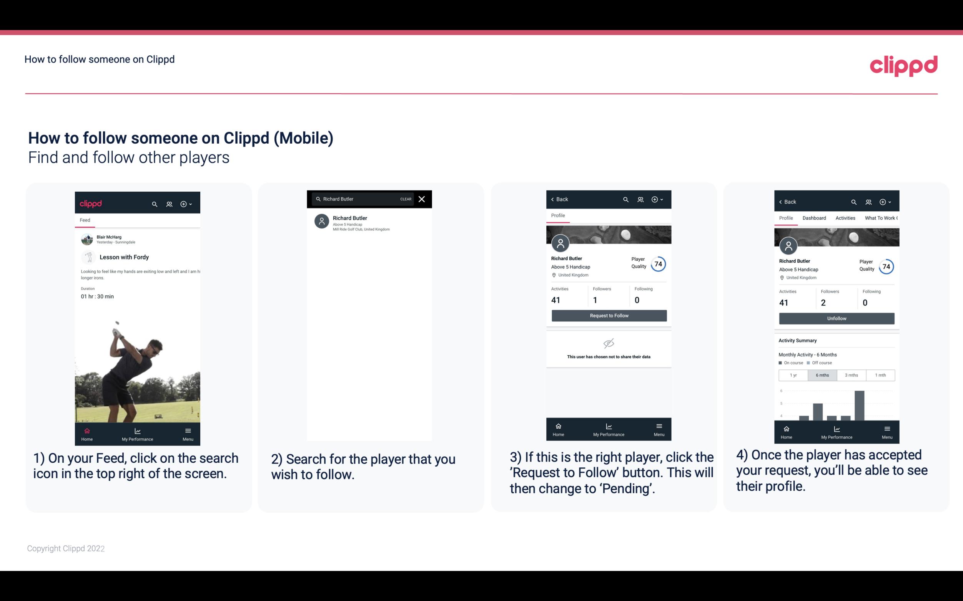Image resolution: width=963 pixels, height=601 pixels.
Task: Click the Back arrow icon on profile screen
Action: tap(554, 199)
